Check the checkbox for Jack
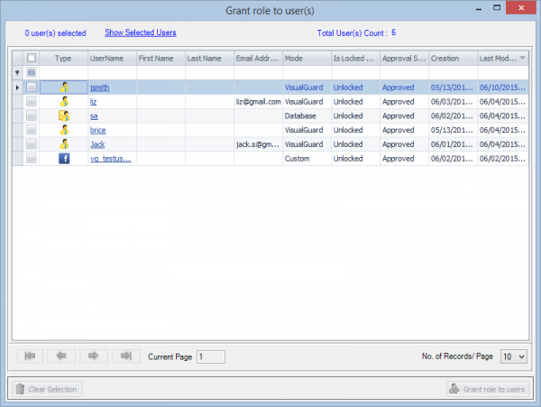This screenshot has height=407, width=541. click(32, 143)
